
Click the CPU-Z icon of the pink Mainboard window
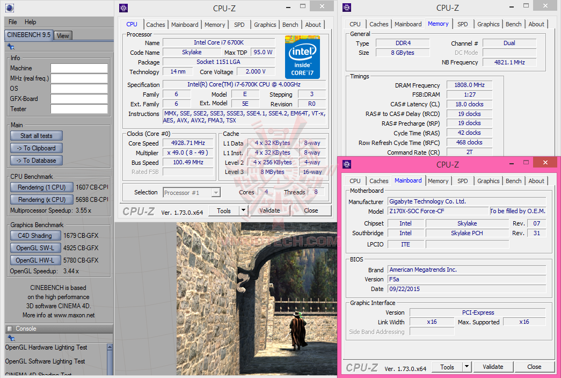347,164
